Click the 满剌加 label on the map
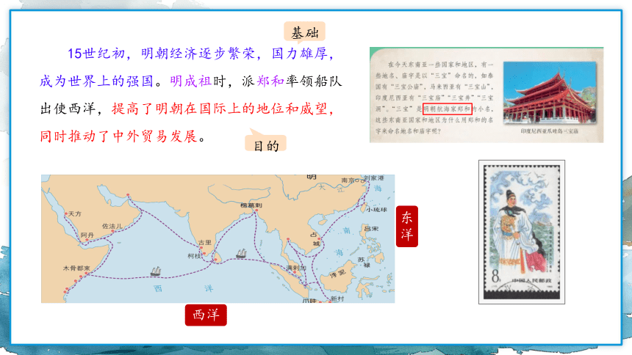 coord(296,268)
